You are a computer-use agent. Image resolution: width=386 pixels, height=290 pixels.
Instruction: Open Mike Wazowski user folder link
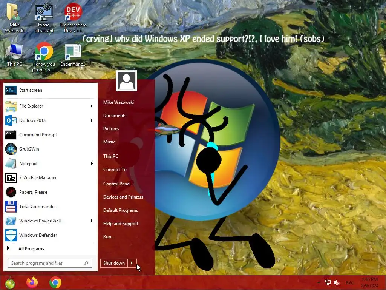tap(118, 102)
